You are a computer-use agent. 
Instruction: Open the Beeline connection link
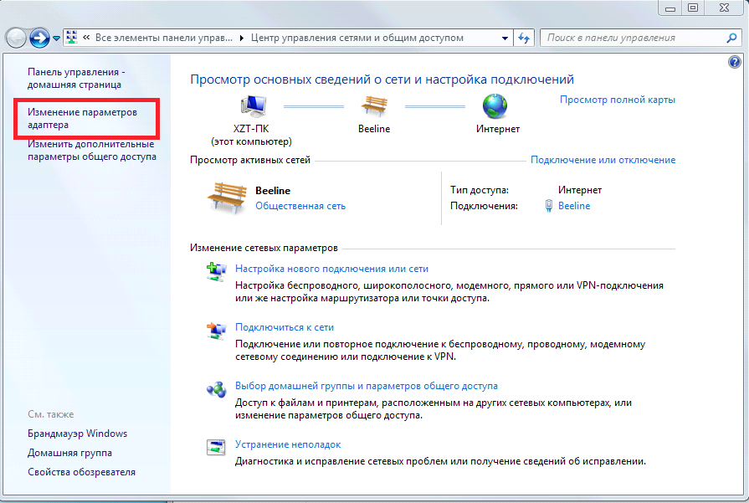[x=573, y=206]
